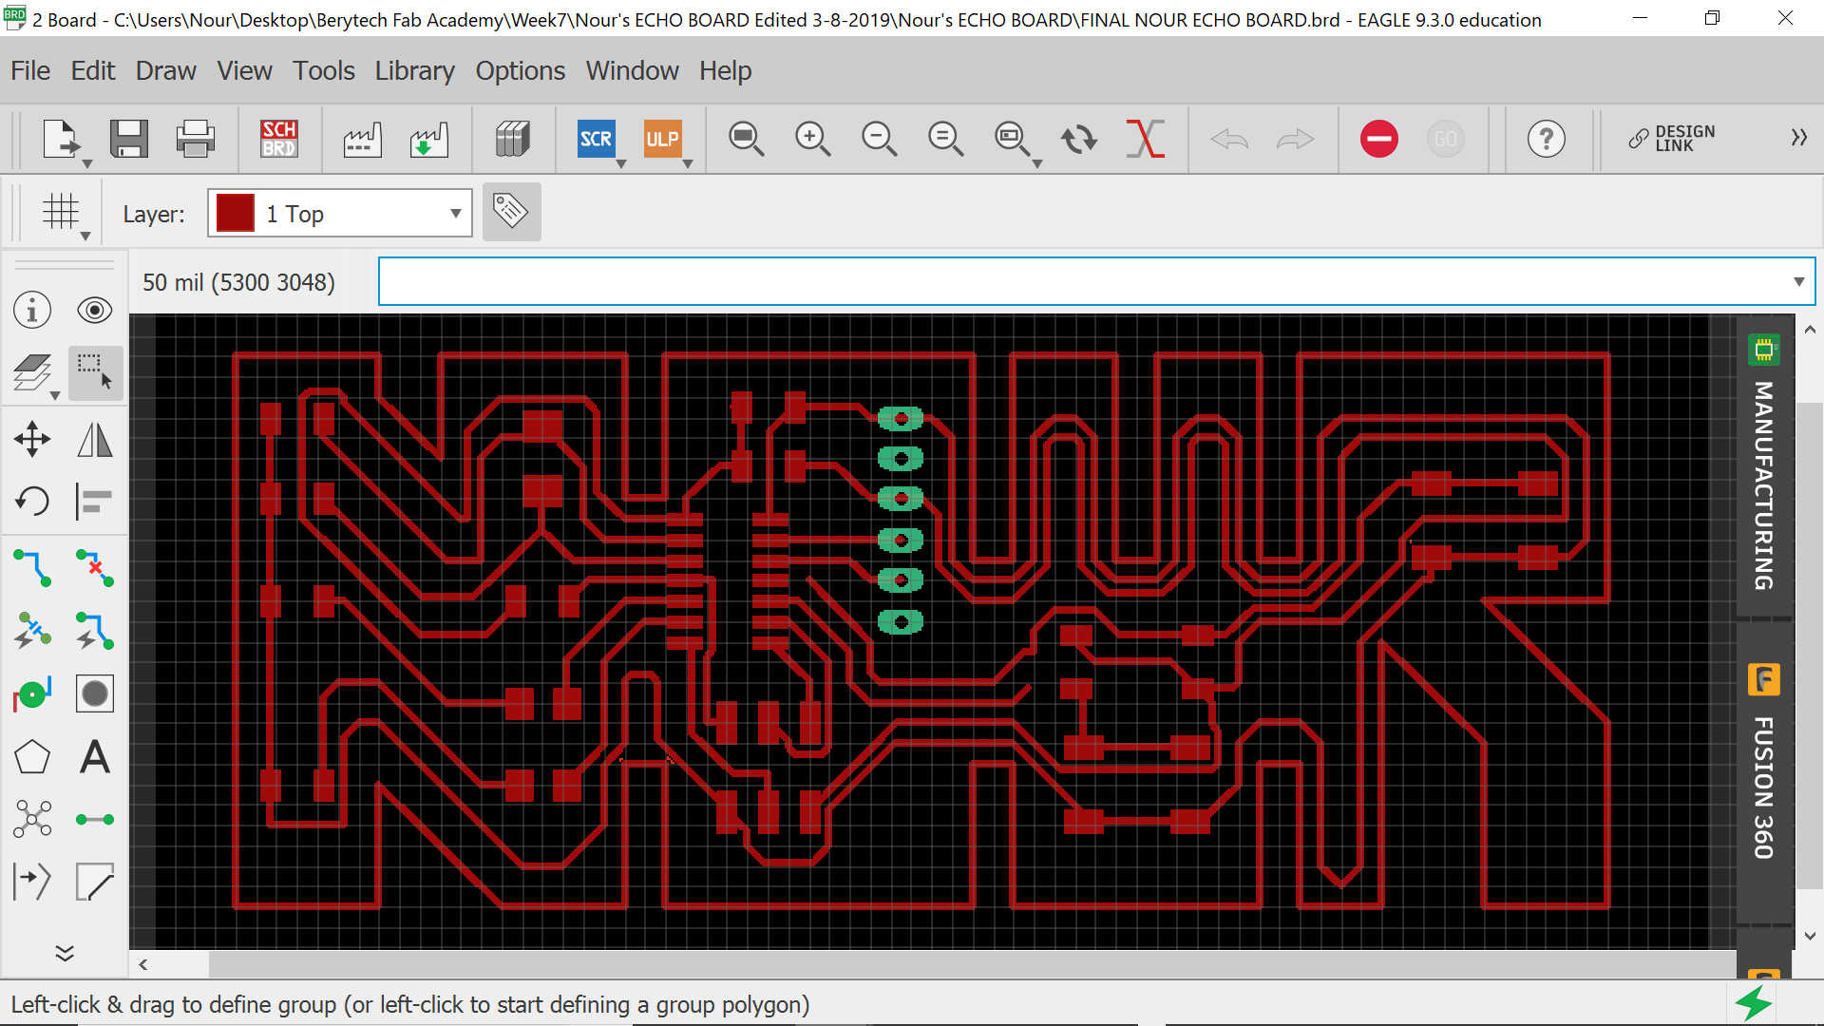This screenshot has width=1824, height=1026.
Task: Click the Zoom to fit icon
Action: click(x=746, y=139)
